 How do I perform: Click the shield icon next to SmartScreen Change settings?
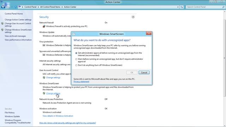tap(44, 93)
